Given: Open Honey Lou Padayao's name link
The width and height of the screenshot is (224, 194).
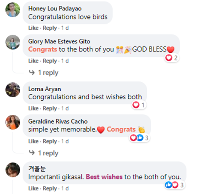Looking at the screenshot, I should pyautogui.click(x=55, y=8).
